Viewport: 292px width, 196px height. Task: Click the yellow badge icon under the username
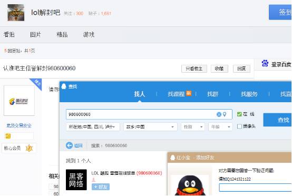pos(8,136)
